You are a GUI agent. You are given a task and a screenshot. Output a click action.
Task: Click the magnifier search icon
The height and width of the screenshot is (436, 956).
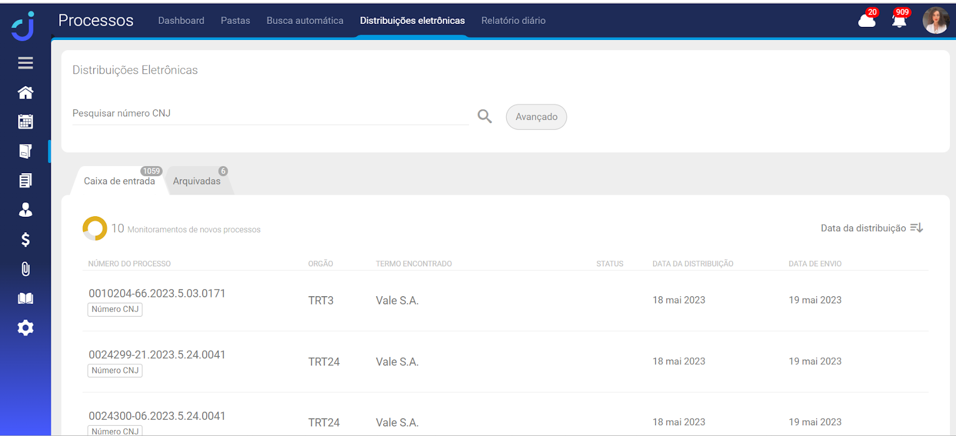tap(485, 116)
